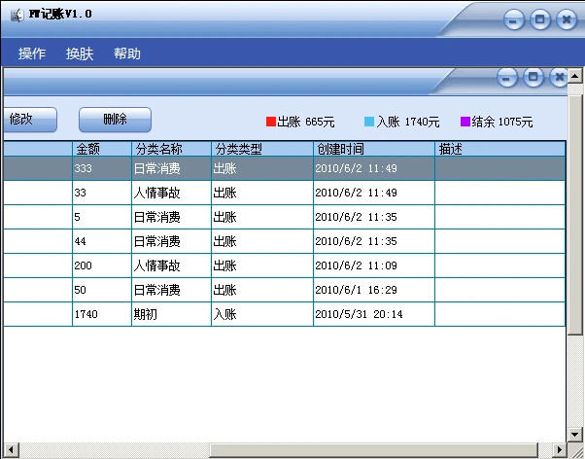
Task: Select the amount cell 5
Action: [102, 217]
